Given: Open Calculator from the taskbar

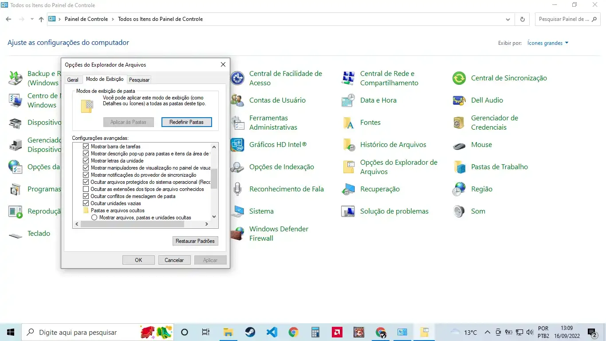Looking at the screenshot, I should point(315,332).
